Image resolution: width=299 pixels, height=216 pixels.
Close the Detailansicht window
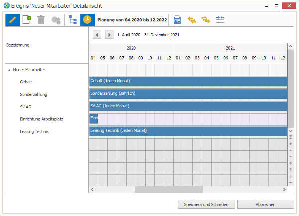click(x=289, y=6)
